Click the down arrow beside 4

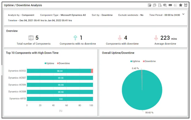[x=120, y=38]
